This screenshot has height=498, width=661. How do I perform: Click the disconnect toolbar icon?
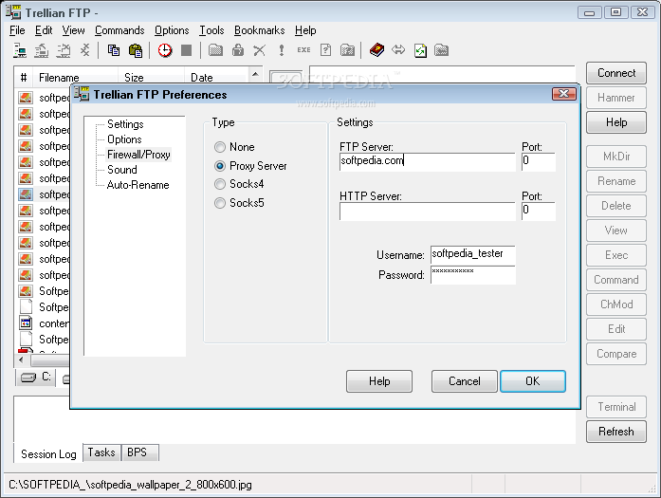(84, 50)
